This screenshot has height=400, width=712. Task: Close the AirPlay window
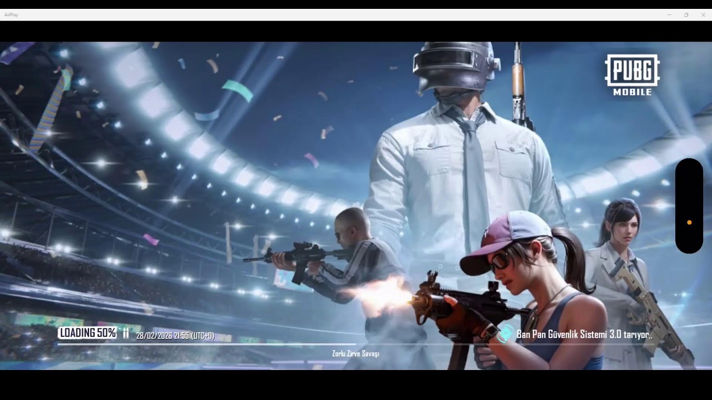pos(703,15)
